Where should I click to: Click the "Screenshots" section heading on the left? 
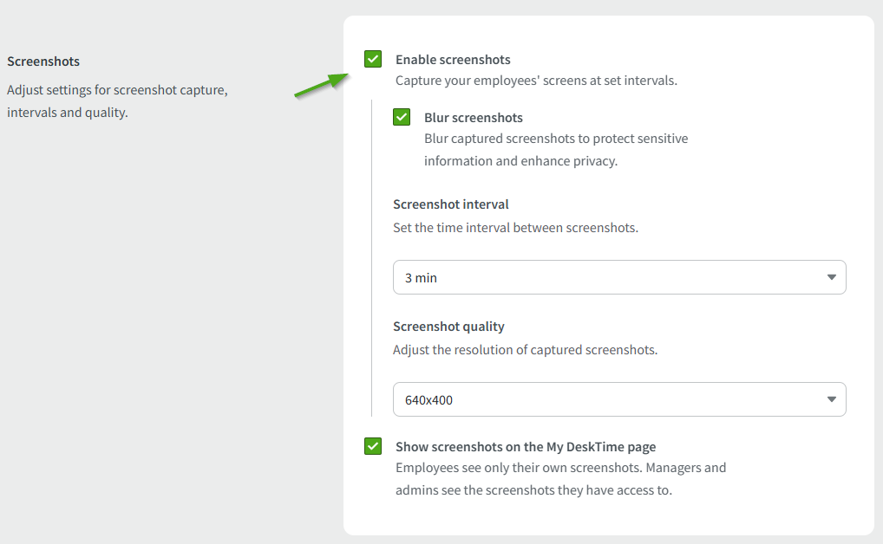coord(43,62)
